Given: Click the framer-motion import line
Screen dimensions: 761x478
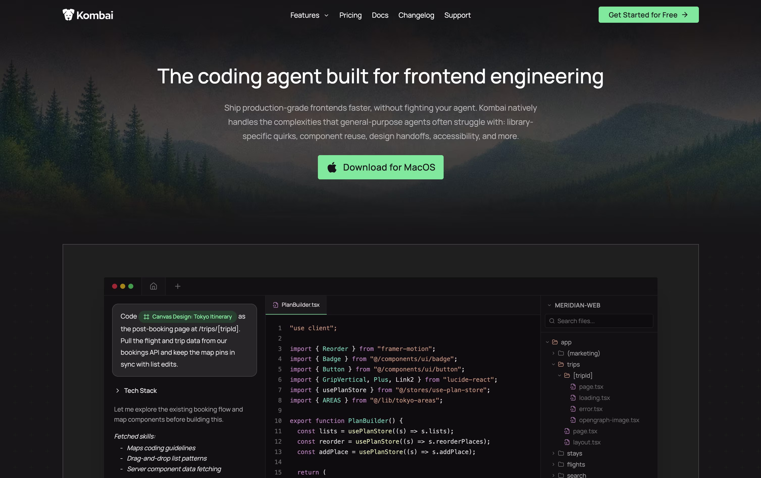Looking at the screenshot, I should [x=363, y=349].
